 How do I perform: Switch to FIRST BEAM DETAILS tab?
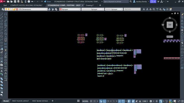[x=40, y=101]
